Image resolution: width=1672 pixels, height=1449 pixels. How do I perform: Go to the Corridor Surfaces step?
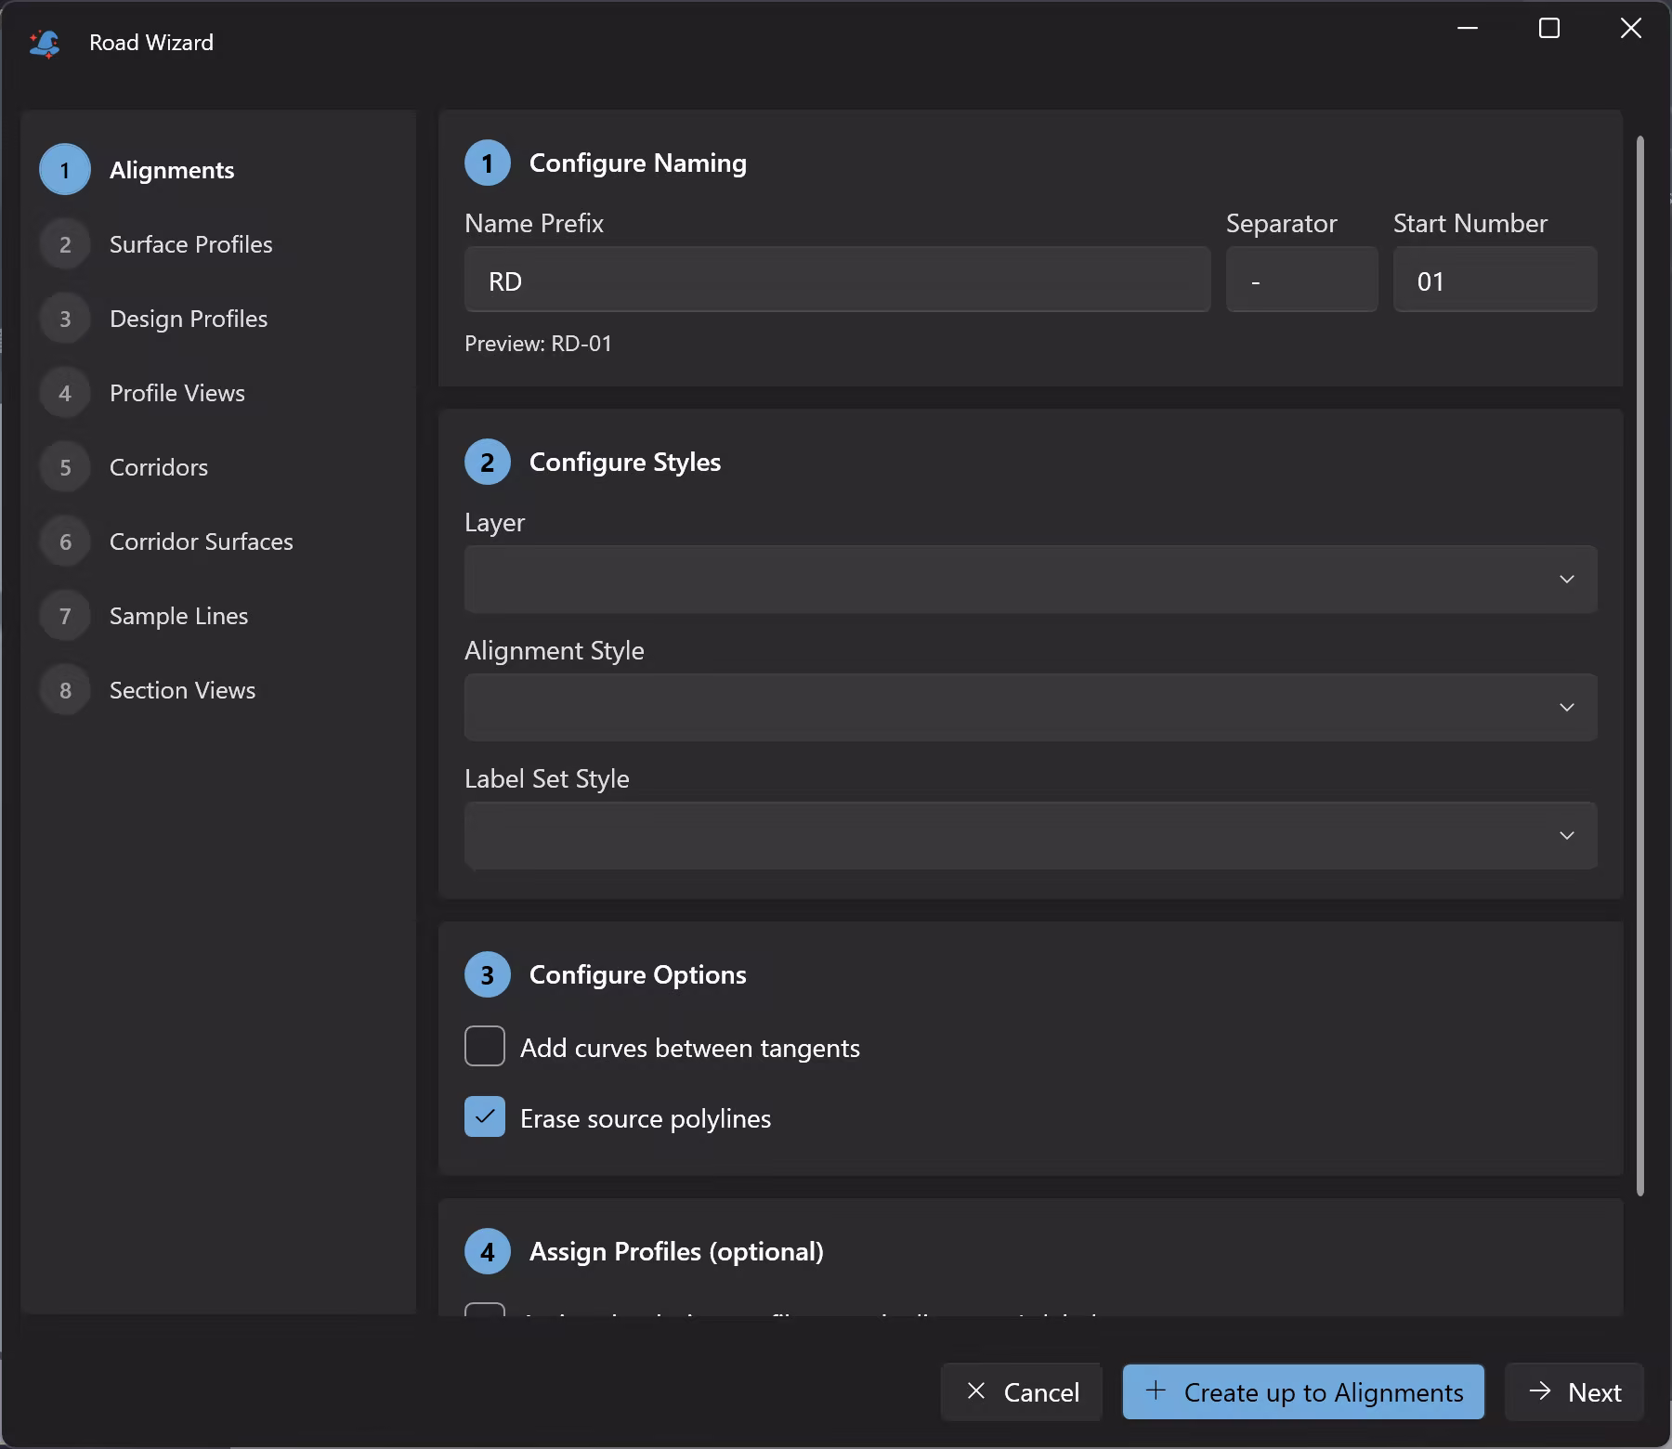pos(202,542)
